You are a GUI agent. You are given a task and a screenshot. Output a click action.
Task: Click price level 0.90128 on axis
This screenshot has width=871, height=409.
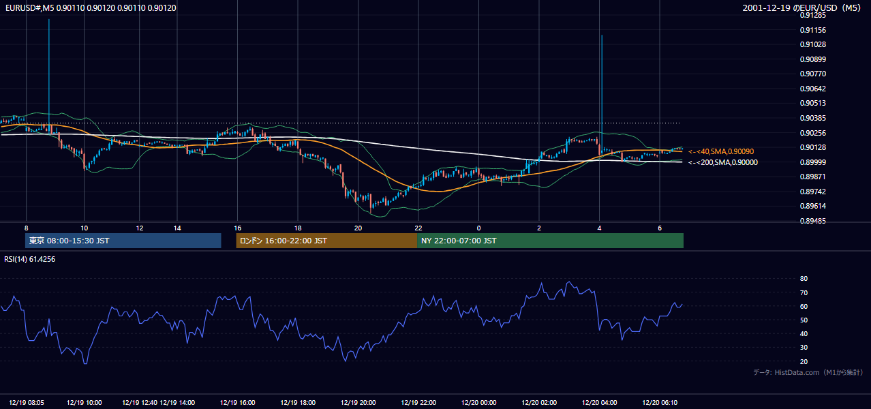click(812, 147)
